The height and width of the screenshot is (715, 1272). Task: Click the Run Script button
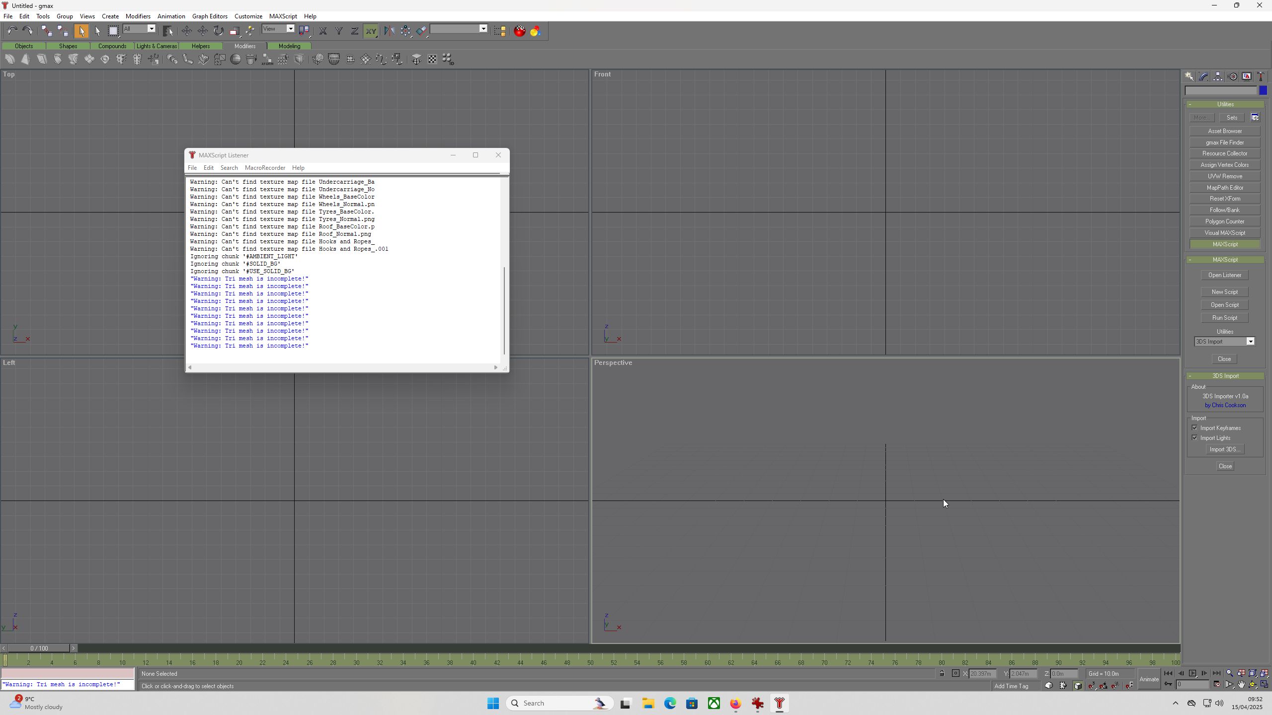click(x=1225, y=318)
